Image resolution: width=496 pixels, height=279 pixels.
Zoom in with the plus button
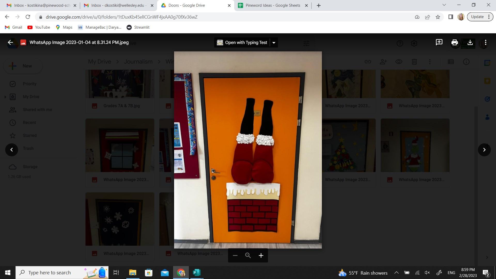coord(261,255)
